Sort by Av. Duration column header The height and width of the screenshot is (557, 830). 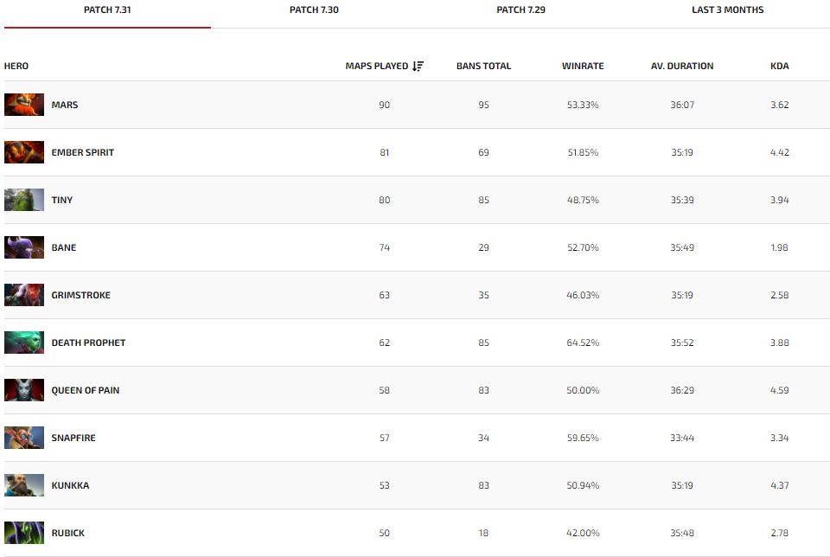pos(682,66)
